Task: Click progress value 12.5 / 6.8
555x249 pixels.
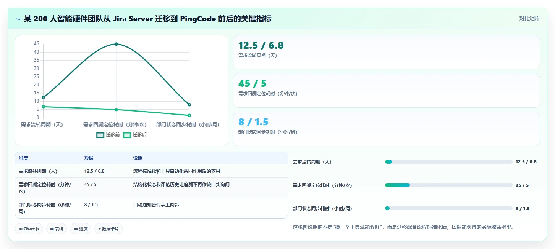Action: click(x=526, y=162)
